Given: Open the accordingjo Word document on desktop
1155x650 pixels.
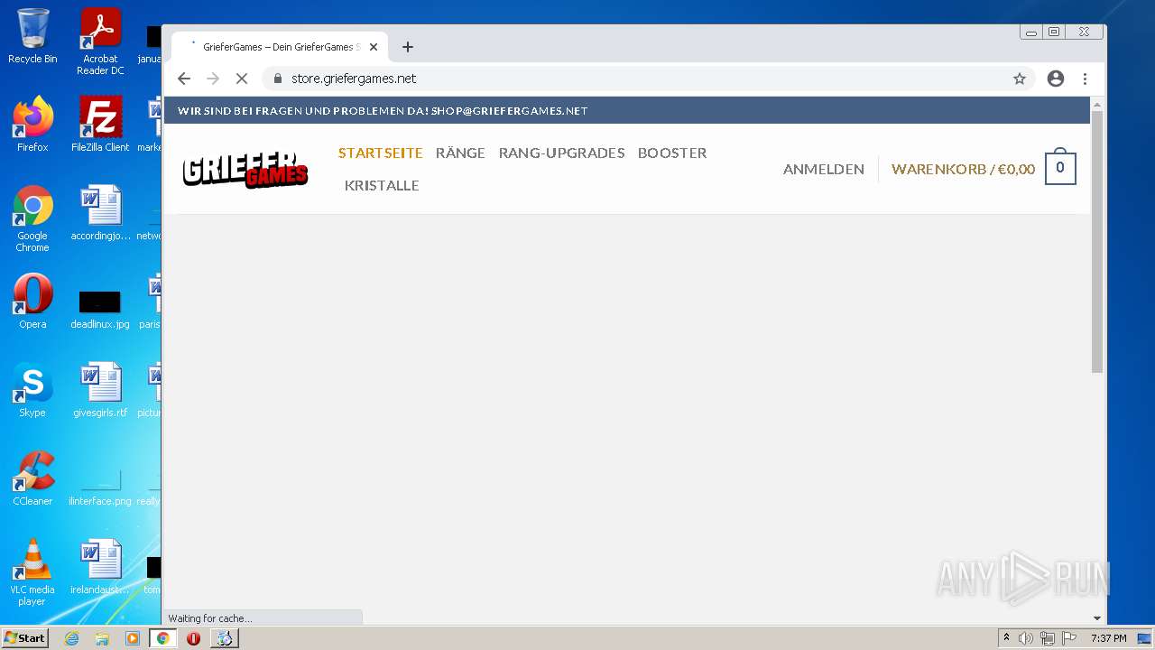Looking at the screenshot, I should [100, 213].
